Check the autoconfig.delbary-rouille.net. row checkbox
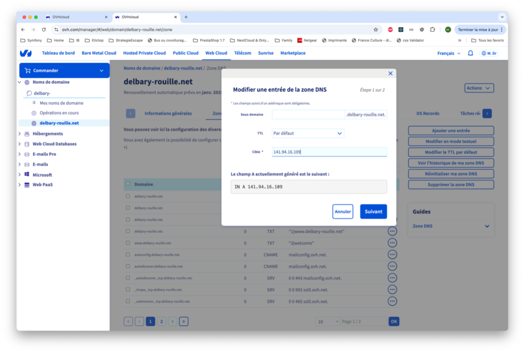 (x=128, y=255)
